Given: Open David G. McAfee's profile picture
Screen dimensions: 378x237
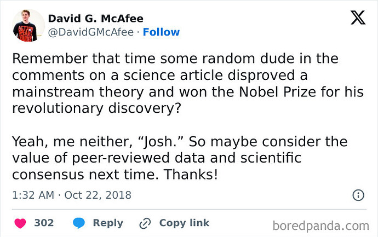Looking at the screenshot, I should pos(28,25).
